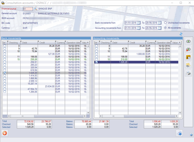This screenshot has height=142, width=194.
Task: Open calendar for Bank movements from date
Action: [x=139, y=23]
